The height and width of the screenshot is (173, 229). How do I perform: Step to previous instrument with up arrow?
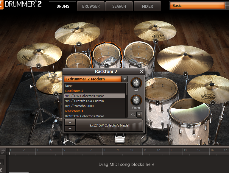tap(70, 122)
